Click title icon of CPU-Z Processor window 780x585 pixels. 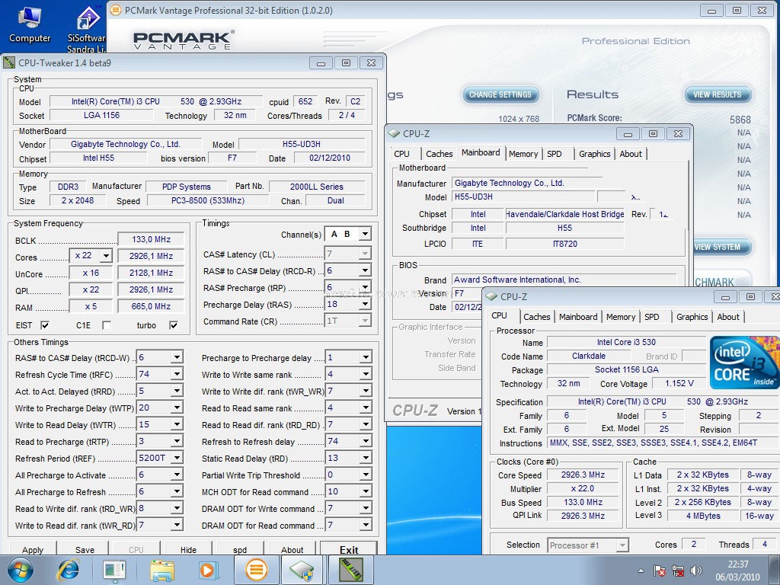pos(491,296)
